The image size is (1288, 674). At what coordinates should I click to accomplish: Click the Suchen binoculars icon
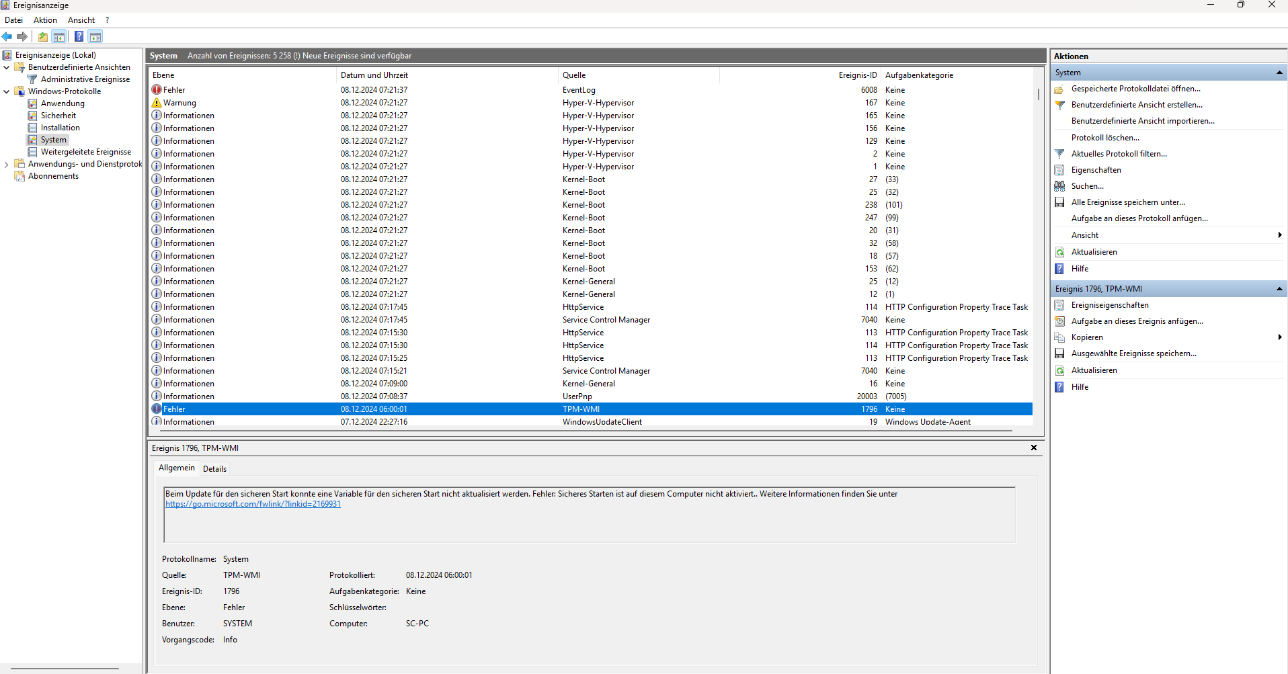point(1059,186)
